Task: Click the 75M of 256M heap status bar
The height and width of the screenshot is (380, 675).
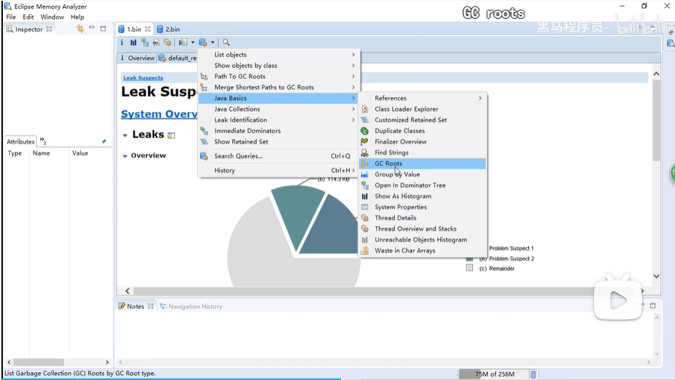Action: 494,374
